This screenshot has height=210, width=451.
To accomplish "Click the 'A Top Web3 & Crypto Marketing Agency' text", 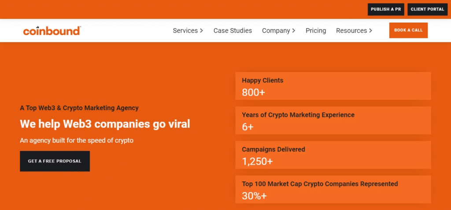I will (x=79, y=108).
